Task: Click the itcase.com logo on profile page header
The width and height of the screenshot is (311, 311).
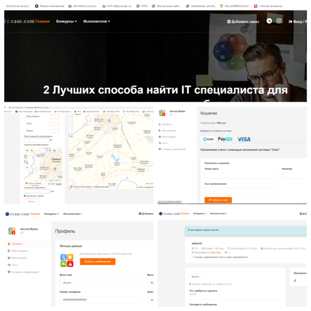Action: pos(17,214)
